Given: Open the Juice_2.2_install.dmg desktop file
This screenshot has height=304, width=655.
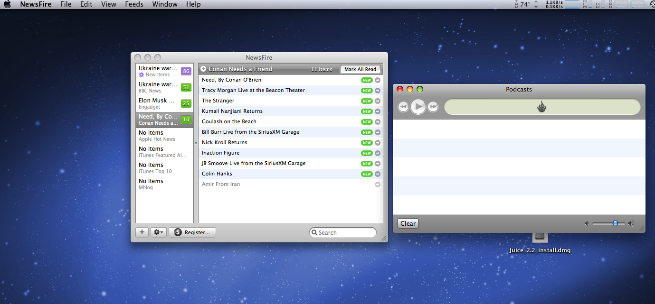Looking at the screenshot, I should click(x=541, y=243).
